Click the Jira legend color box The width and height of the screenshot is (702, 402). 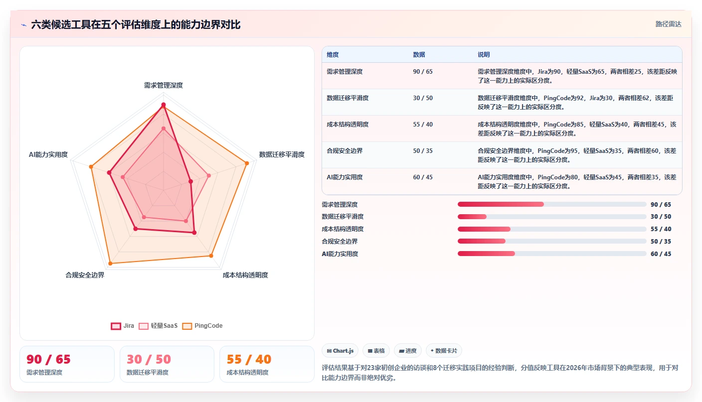pos(116,326)
